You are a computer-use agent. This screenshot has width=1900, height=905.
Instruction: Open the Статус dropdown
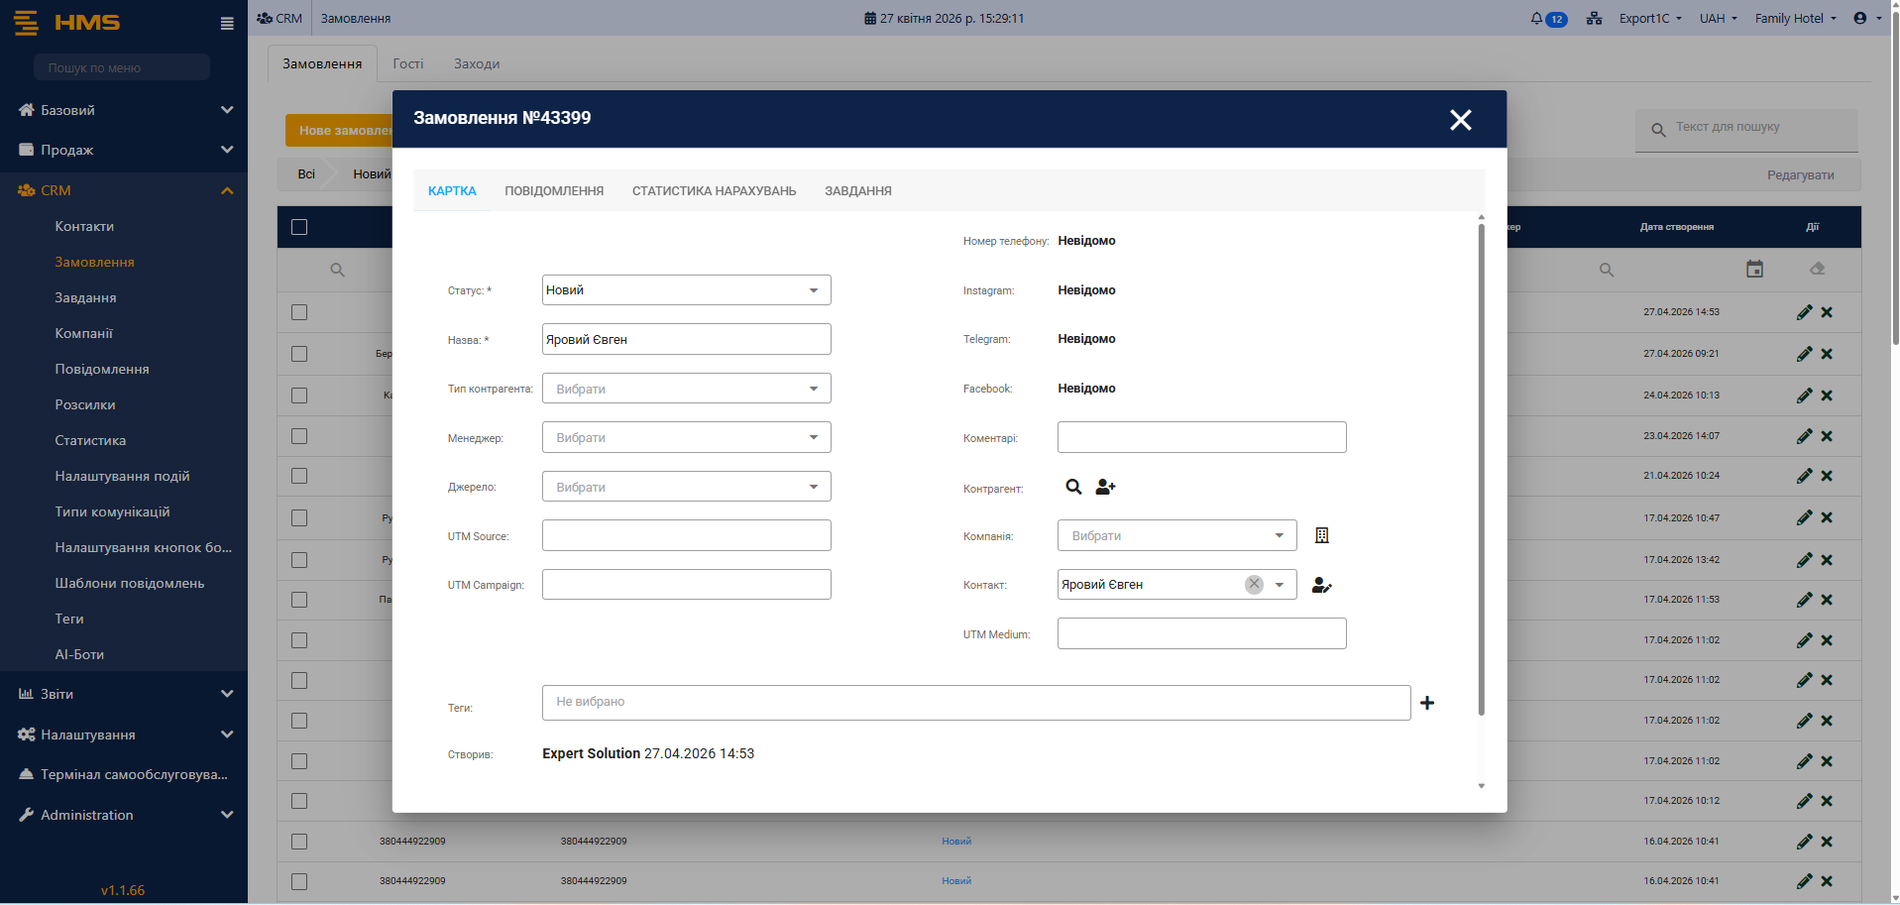[x=686, y=290]
